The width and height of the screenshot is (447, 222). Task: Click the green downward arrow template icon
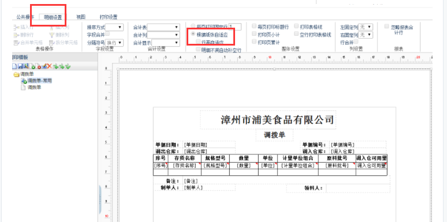click(68, 67)
